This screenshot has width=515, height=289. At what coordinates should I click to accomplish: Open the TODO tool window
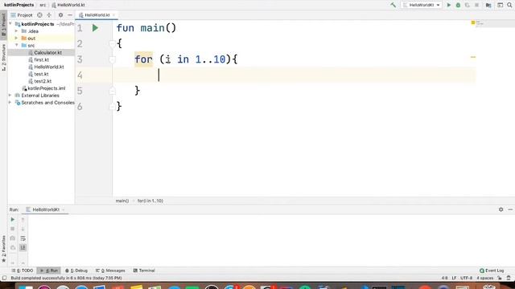23,271
